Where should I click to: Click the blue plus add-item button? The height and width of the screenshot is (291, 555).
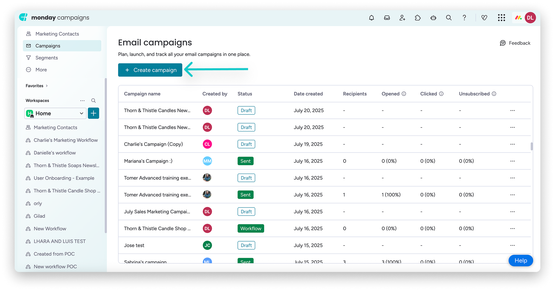point(93,113)
